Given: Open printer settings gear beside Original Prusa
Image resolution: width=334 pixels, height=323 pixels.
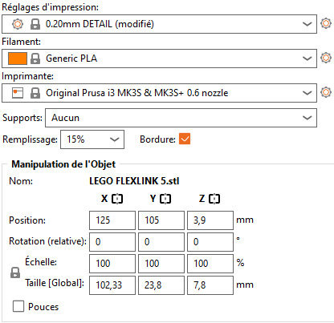Looking at the screenshot, I should pos(326,92).
